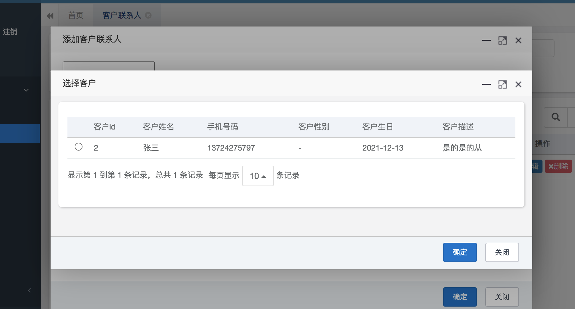The image size is (575, 309).
Task: Close the 客户联系人 tab
Action: click(149, 15)
